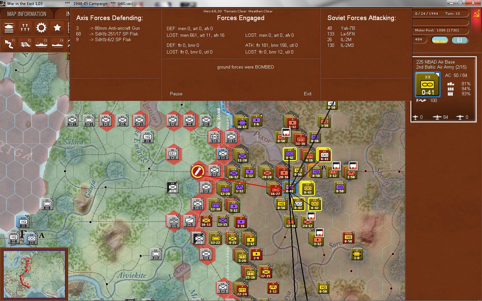
Task: Click the 225 NBAD Air Base name
Action: [x=435, y=62]
